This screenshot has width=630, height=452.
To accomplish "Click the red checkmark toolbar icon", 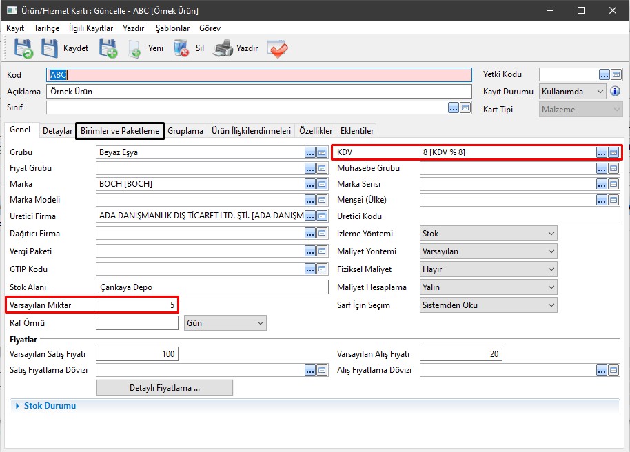I will [277, 48].
